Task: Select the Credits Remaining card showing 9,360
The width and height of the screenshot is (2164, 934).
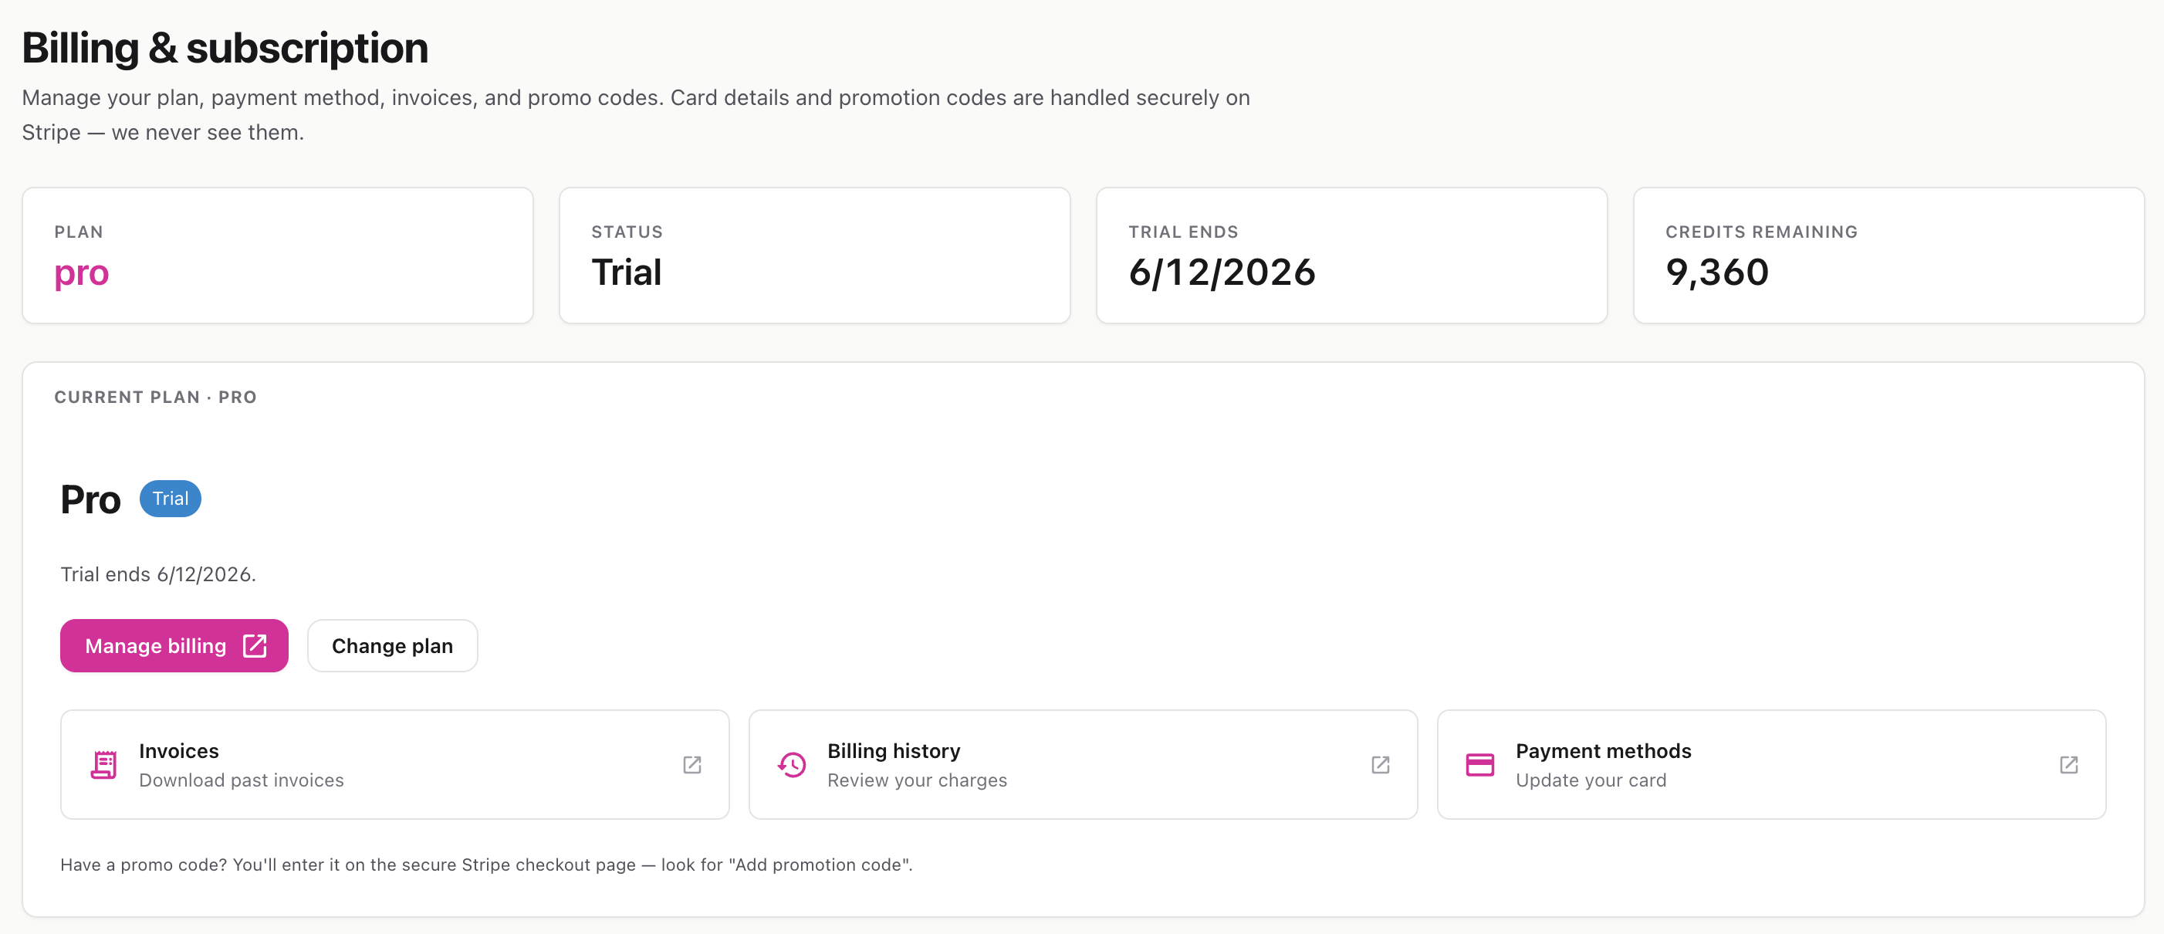Action: pyautogui.click(x=1888, y=255)
